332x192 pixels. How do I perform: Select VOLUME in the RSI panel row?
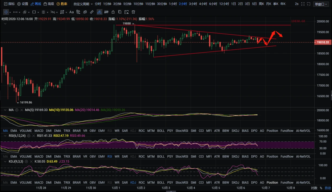click(x=26, y=157)
